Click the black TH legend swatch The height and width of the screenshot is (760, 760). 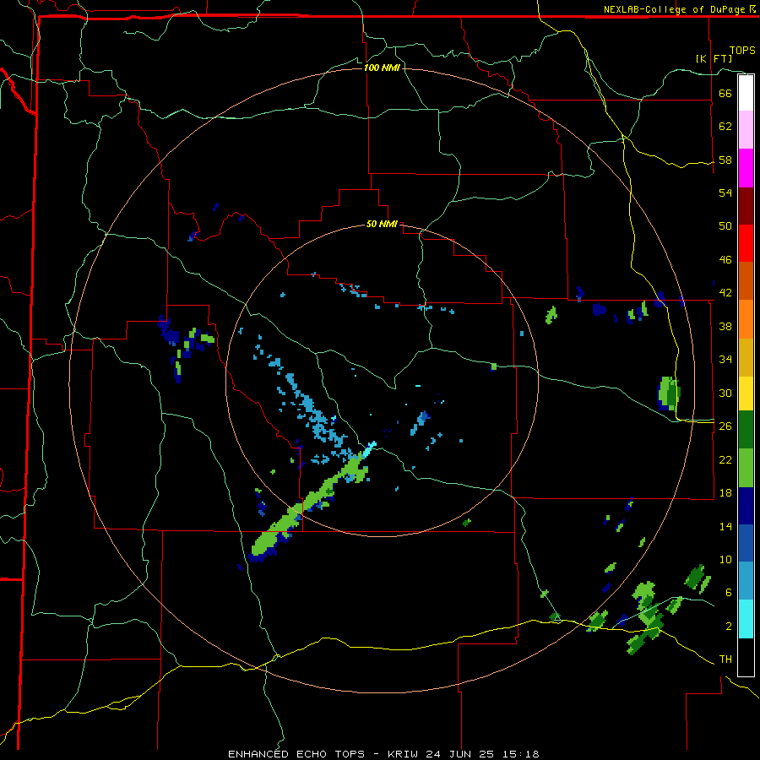coord(746,657)
